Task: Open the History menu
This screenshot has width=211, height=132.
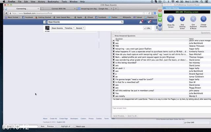Action: coord(42,2)
